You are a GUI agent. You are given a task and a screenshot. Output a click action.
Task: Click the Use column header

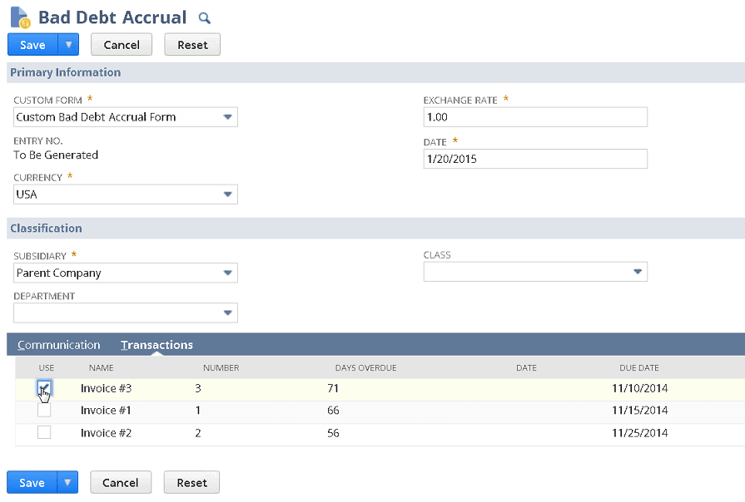pyautogui.click(x=47, y=367)
